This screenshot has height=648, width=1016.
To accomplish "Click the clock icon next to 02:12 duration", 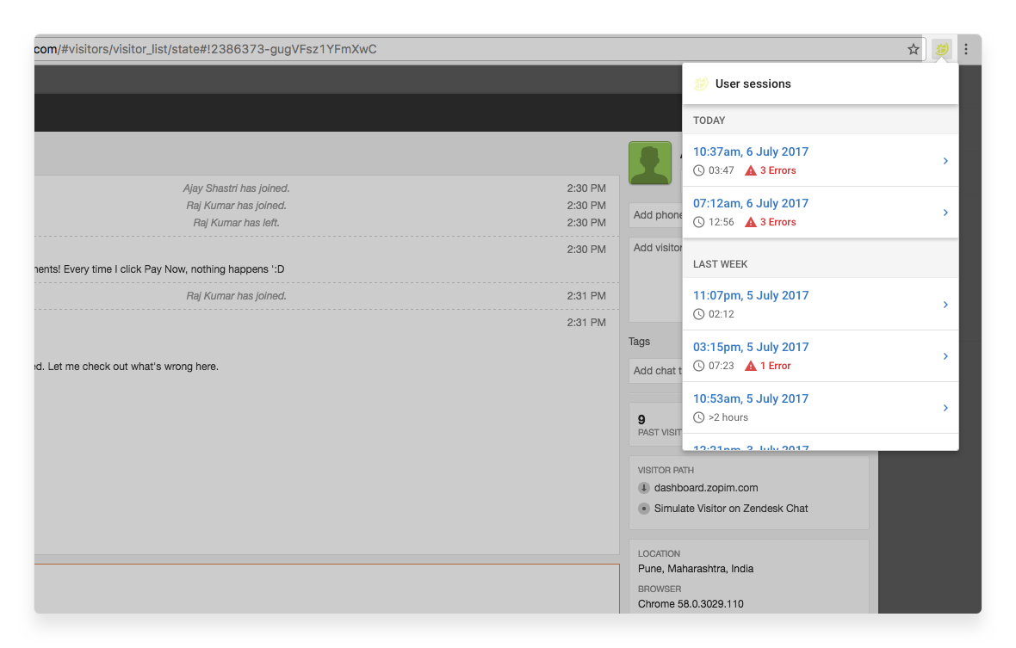I will (x=698, y=314).
